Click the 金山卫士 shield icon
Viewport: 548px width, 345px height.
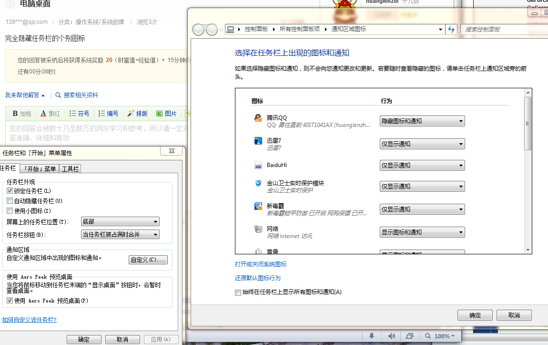[x=258, y=183]
